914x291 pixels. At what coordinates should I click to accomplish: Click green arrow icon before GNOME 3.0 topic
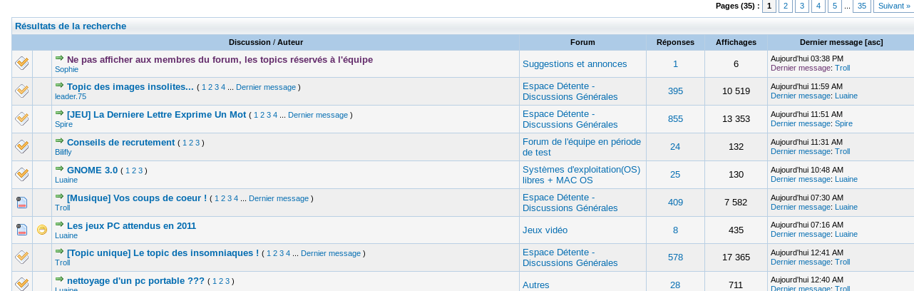[x=59, y=169]
